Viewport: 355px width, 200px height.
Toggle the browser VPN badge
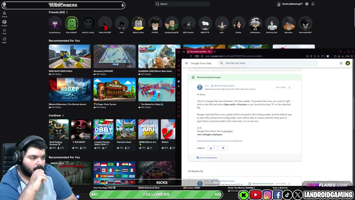click(x=197, y=56)
